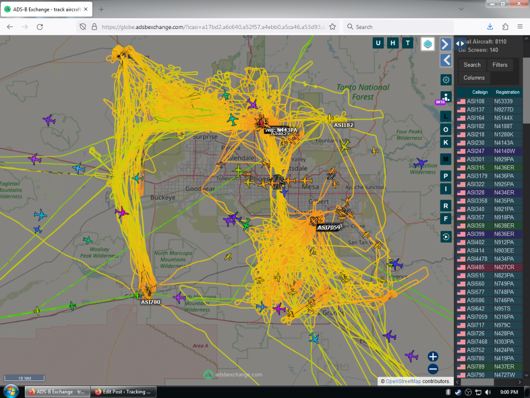Click the taskbar clock 9:00 PM

(x=509, y=392)
